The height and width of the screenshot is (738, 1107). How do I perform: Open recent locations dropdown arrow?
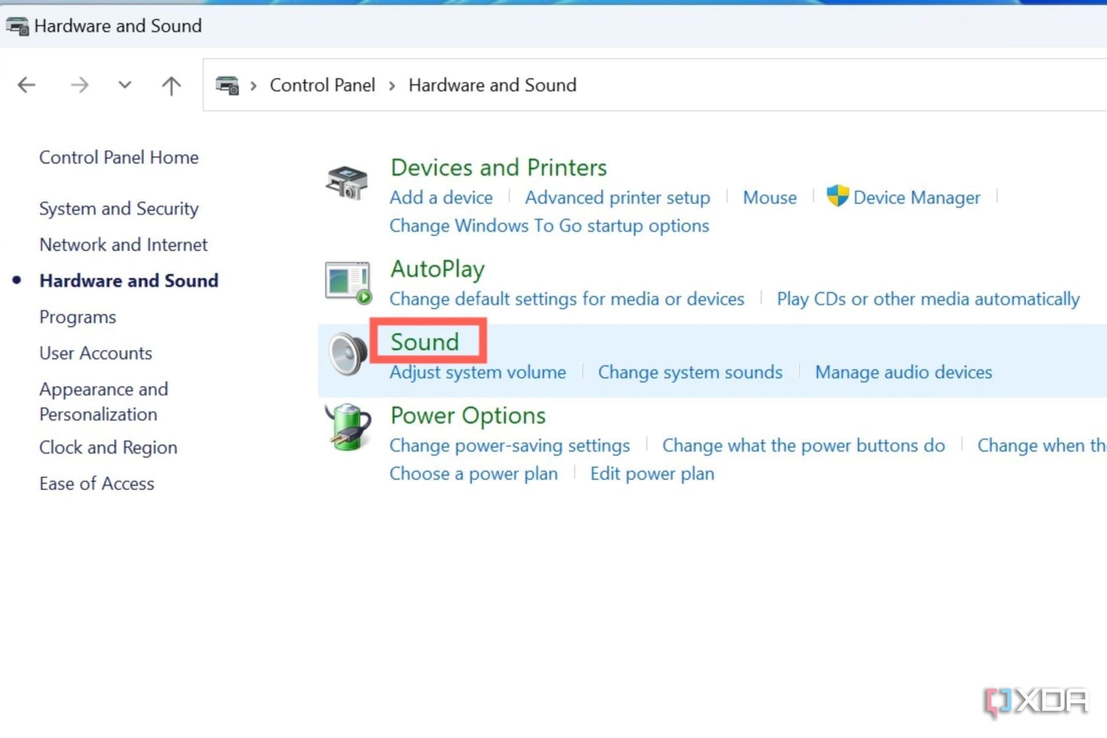point(124,84)
